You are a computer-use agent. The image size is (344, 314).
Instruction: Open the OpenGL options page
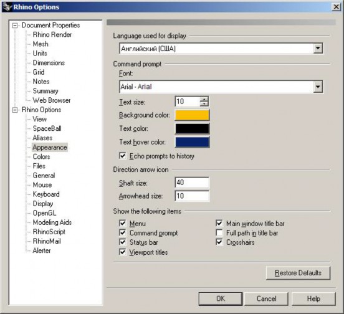pyautogui.click(x=44, y=213)
